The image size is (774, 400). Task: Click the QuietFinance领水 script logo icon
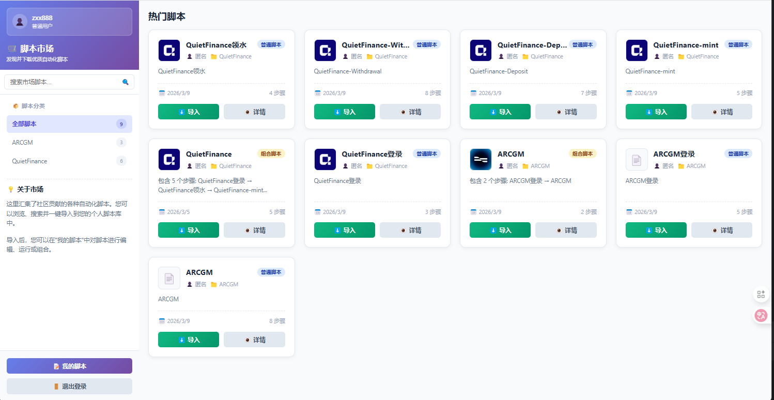169,50
